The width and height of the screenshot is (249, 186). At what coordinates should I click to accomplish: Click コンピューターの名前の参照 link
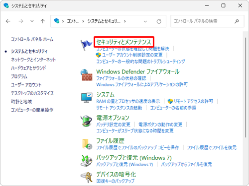pos(173,108)
